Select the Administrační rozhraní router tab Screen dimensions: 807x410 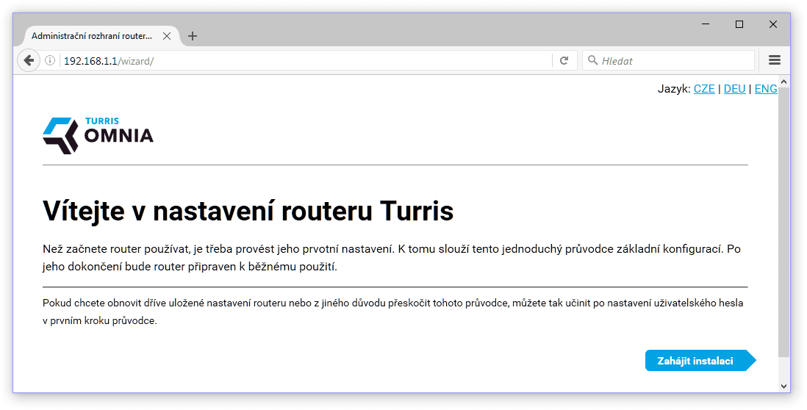point(102,36)
